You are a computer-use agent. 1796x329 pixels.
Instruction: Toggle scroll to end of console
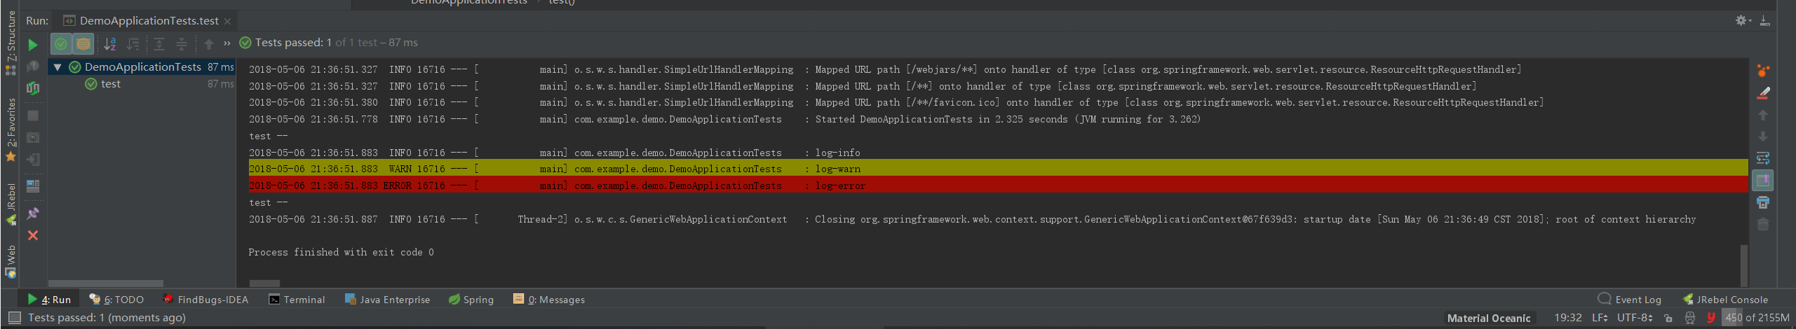coord(1763,181)
